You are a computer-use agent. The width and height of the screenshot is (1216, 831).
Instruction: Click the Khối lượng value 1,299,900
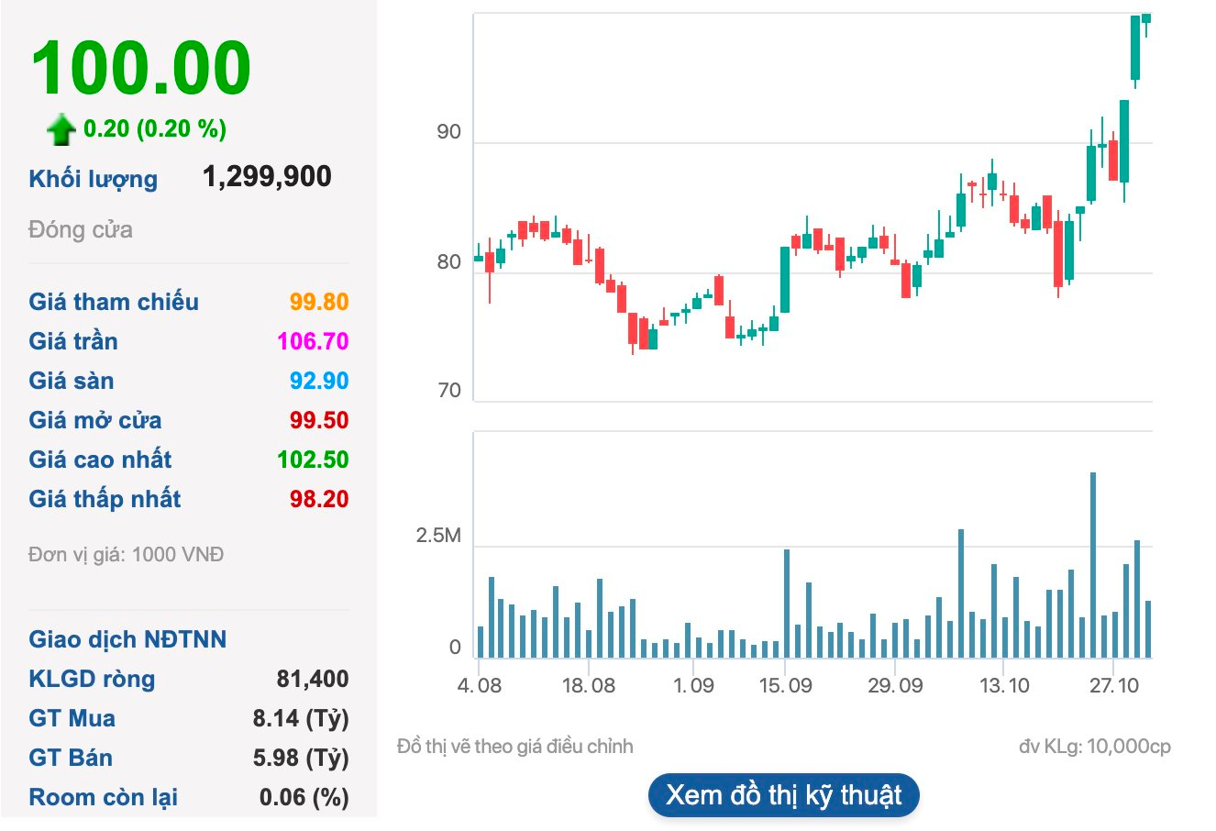[268, 176]
